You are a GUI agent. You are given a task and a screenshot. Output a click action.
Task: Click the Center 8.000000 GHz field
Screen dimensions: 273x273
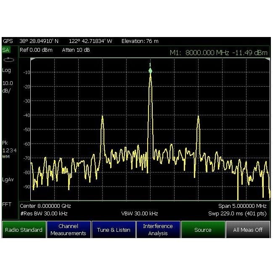click(x=45, y=206)
